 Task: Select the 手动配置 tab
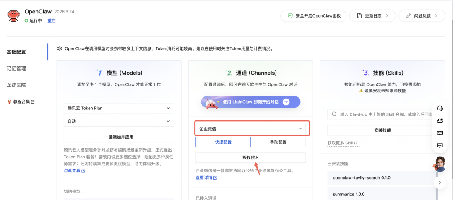coord(278,142)
